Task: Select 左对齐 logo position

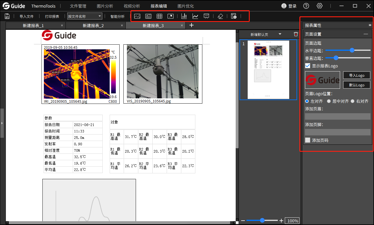Action: pos(307,101)
